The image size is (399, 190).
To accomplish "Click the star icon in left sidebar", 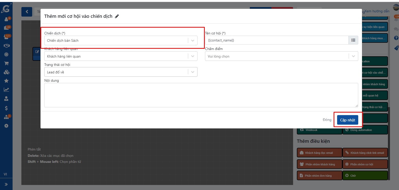I will (x=6, y=81).
